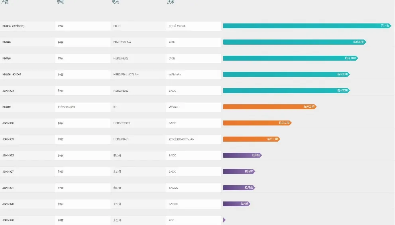Open the KN035 product entry
This screenshot has height=225, width=395.
pos(14,26)
